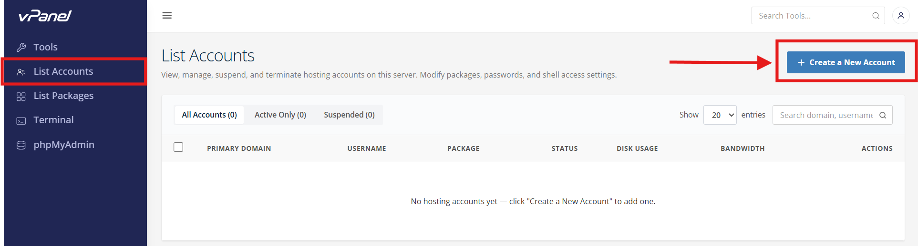Image resolution: width=918 pixels, height=246 pixels.
Task: Sort by Status column header
Action: pos(565,148)
